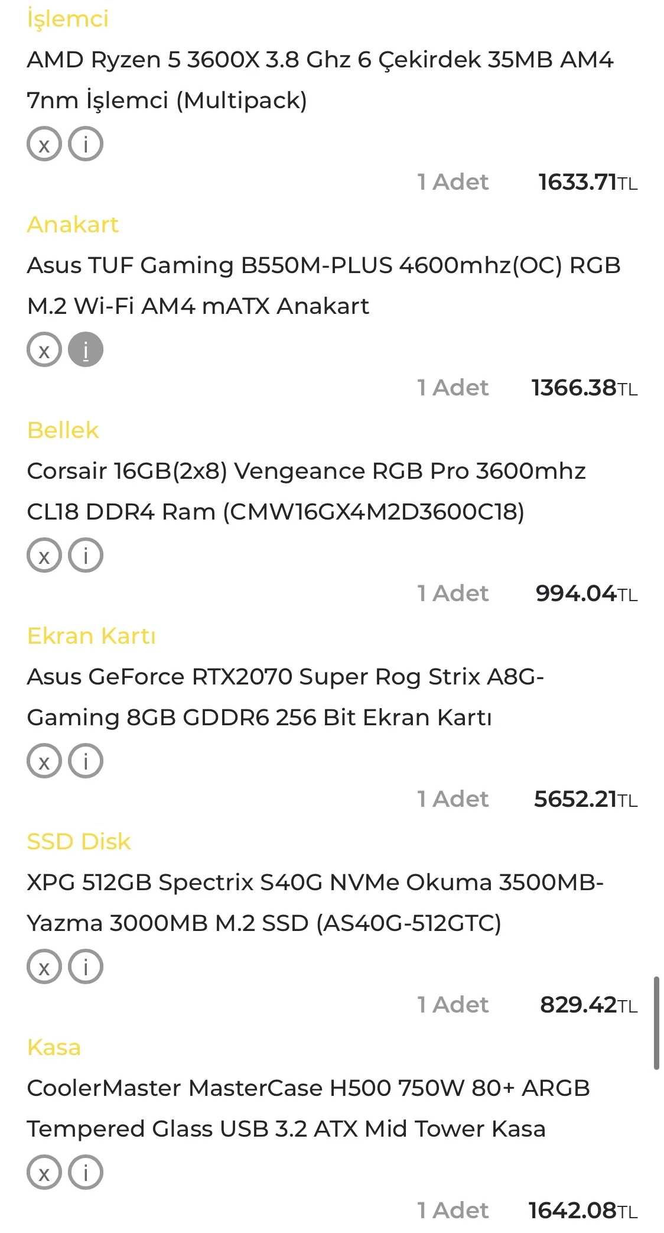The image size is (664, 1233).
Task: Show info for AMD Ryzen 5 3600X
Action: (86, 144)
